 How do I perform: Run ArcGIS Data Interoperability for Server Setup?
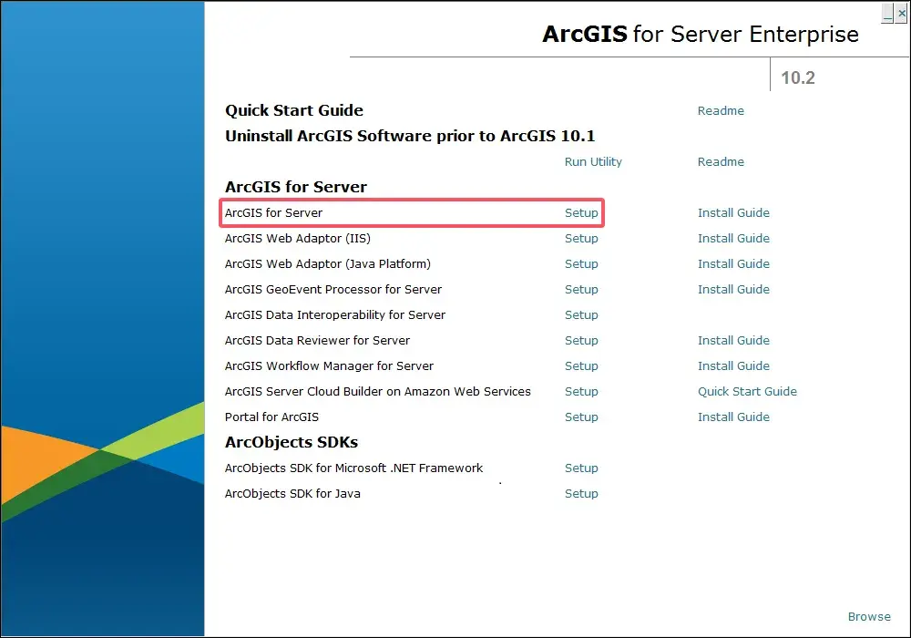(581, 314)
